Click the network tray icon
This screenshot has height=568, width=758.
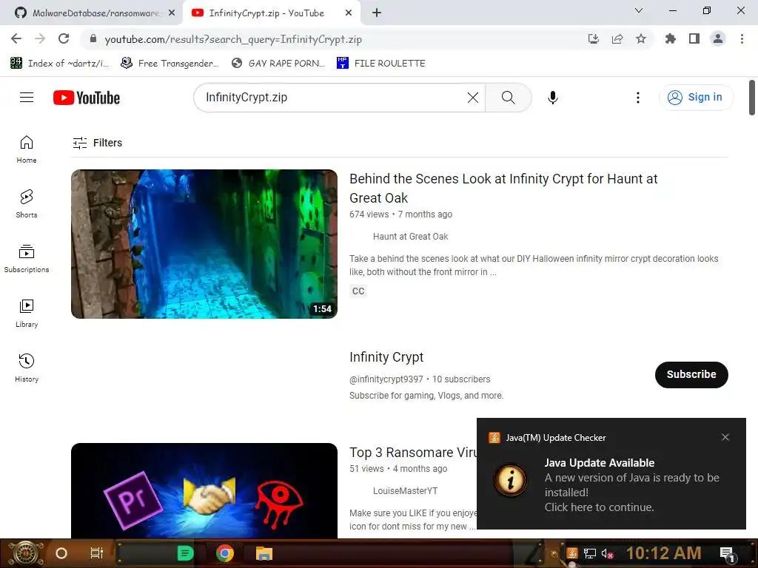coord(590,553)
